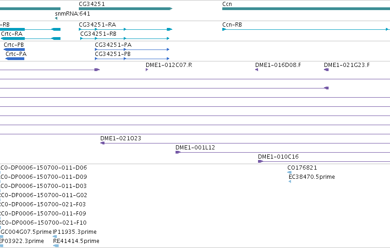Click the Ccn gene label
Viewport: 390px width, 248px height.
[x=227, y=4]
